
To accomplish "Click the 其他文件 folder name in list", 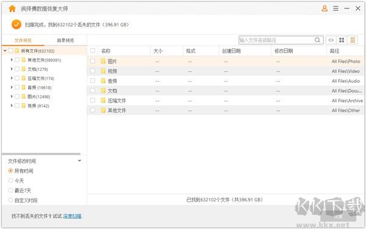I will (x=117, y=111).
